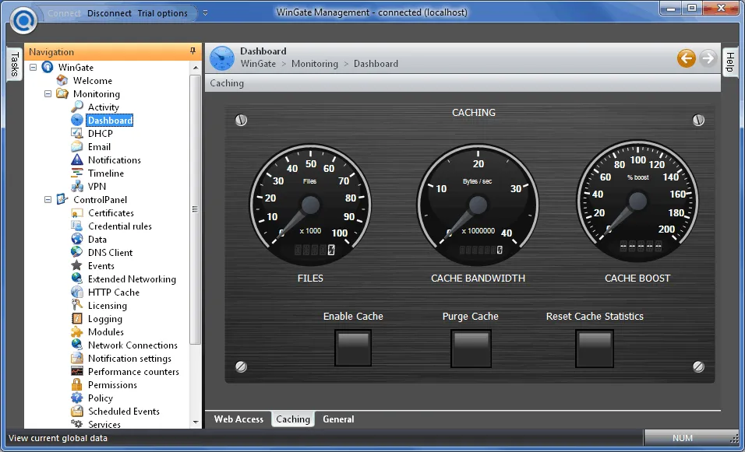Click the Certificates icon in ControlPanel
Screen dimensions: 745x452
(x=77, y=213)
